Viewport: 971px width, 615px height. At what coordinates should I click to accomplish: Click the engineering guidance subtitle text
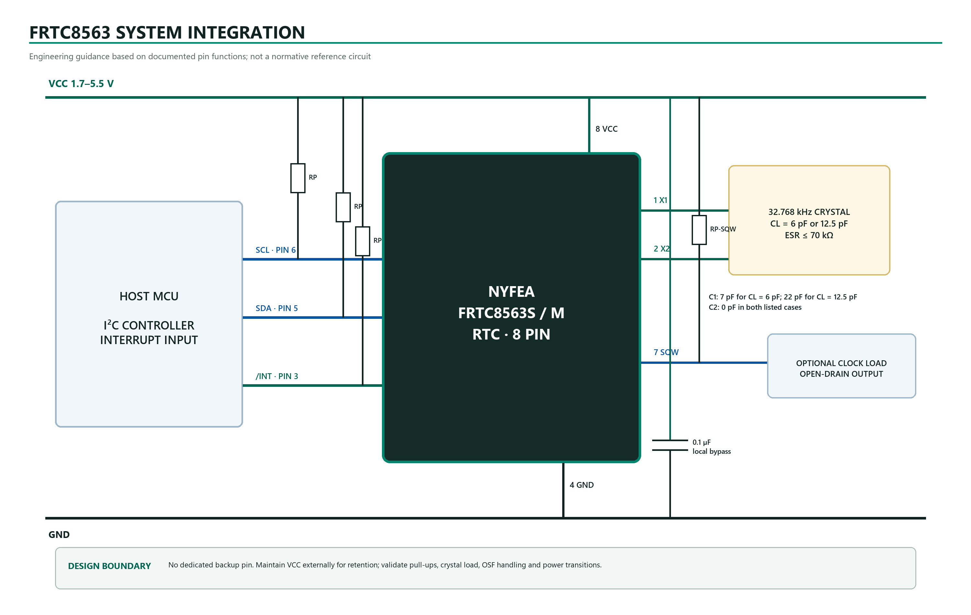[200, 56]
